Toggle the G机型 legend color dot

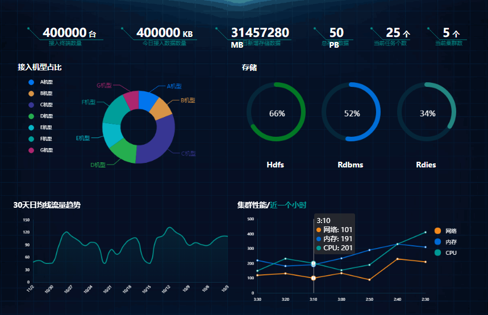tap(31, 150)
